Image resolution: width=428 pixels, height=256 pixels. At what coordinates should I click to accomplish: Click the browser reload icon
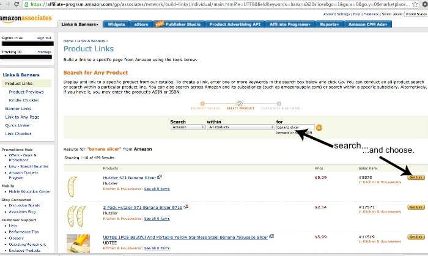pos(17,4)
